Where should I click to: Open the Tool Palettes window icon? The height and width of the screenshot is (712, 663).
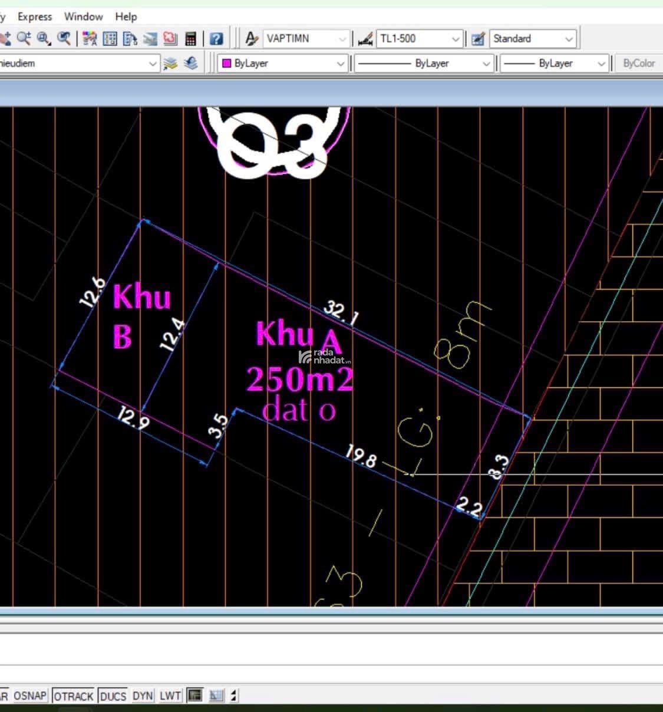[130, 39]
